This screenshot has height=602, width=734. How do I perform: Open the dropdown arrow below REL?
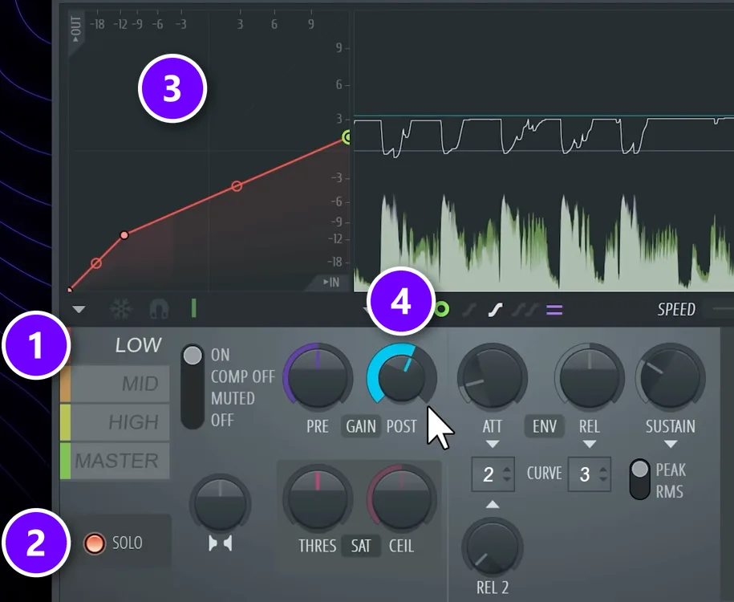coord(590,444)
